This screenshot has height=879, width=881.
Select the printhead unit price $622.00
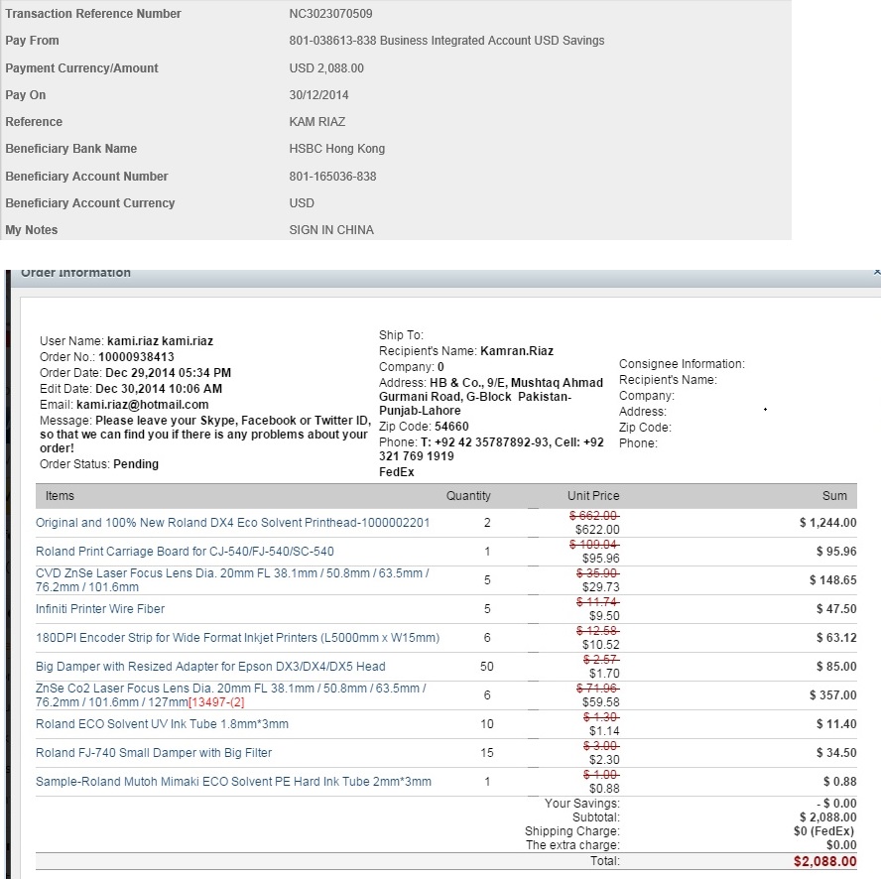point(597,530)
